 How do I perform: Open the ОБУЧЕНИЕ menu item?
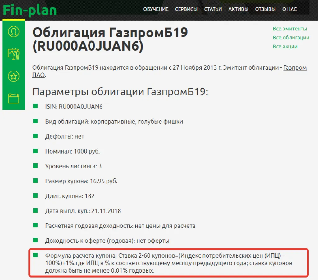[156, 9]
